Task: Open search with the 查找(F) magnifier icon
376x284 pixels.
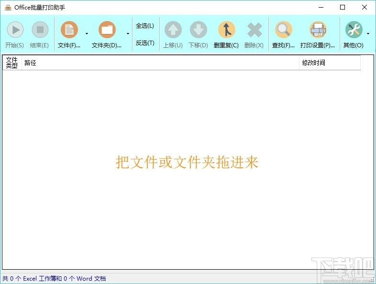Action: click(x=284, y=30)
